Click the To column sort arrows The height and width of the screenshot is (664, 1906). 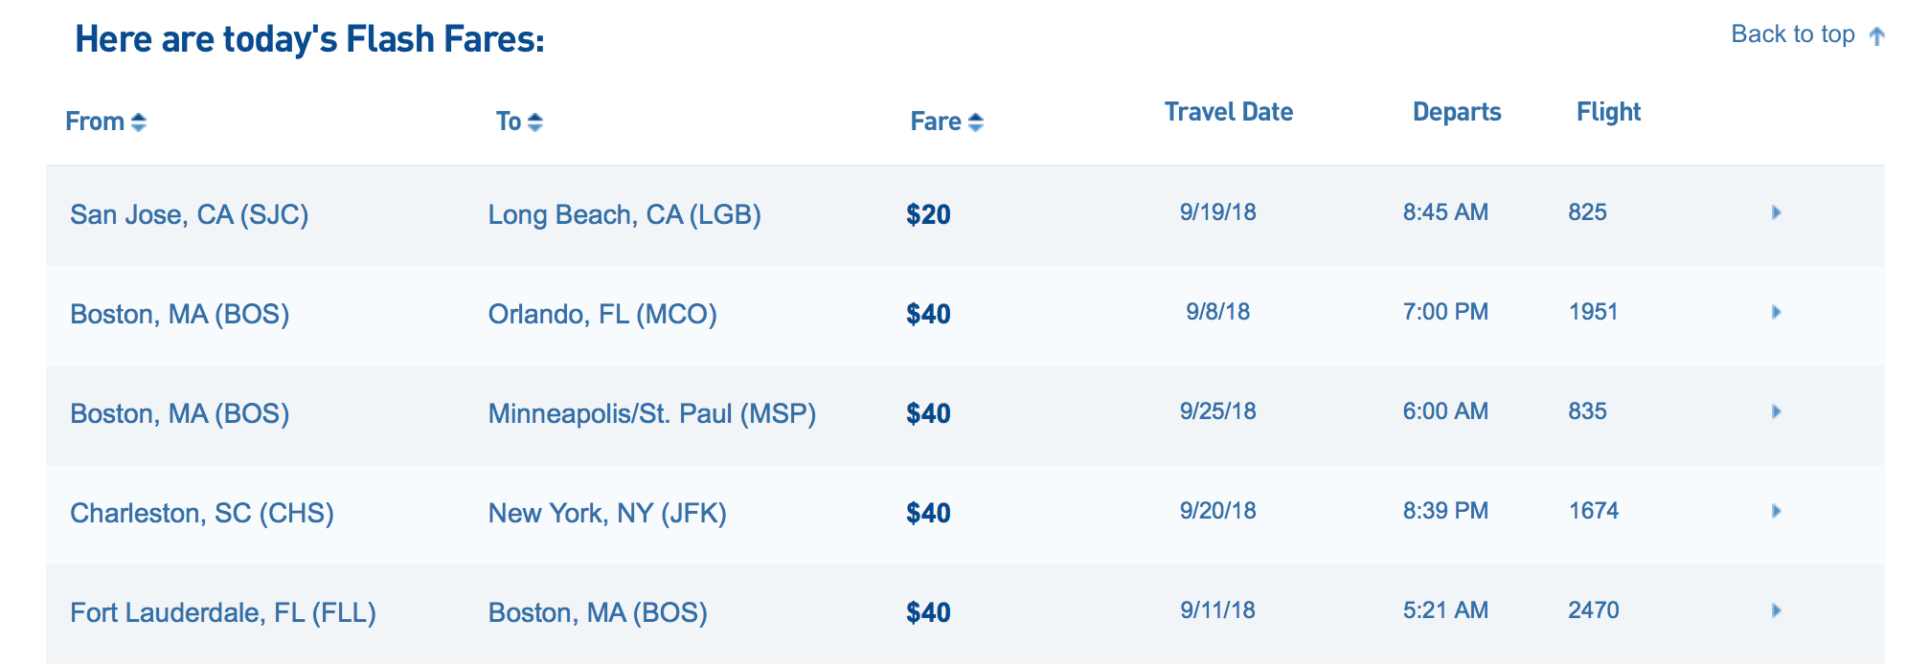pos(535,122)
